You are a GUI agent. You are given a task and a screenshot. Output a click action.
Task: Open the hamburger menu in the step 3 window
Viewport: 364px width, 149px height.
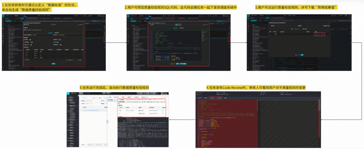248,15
